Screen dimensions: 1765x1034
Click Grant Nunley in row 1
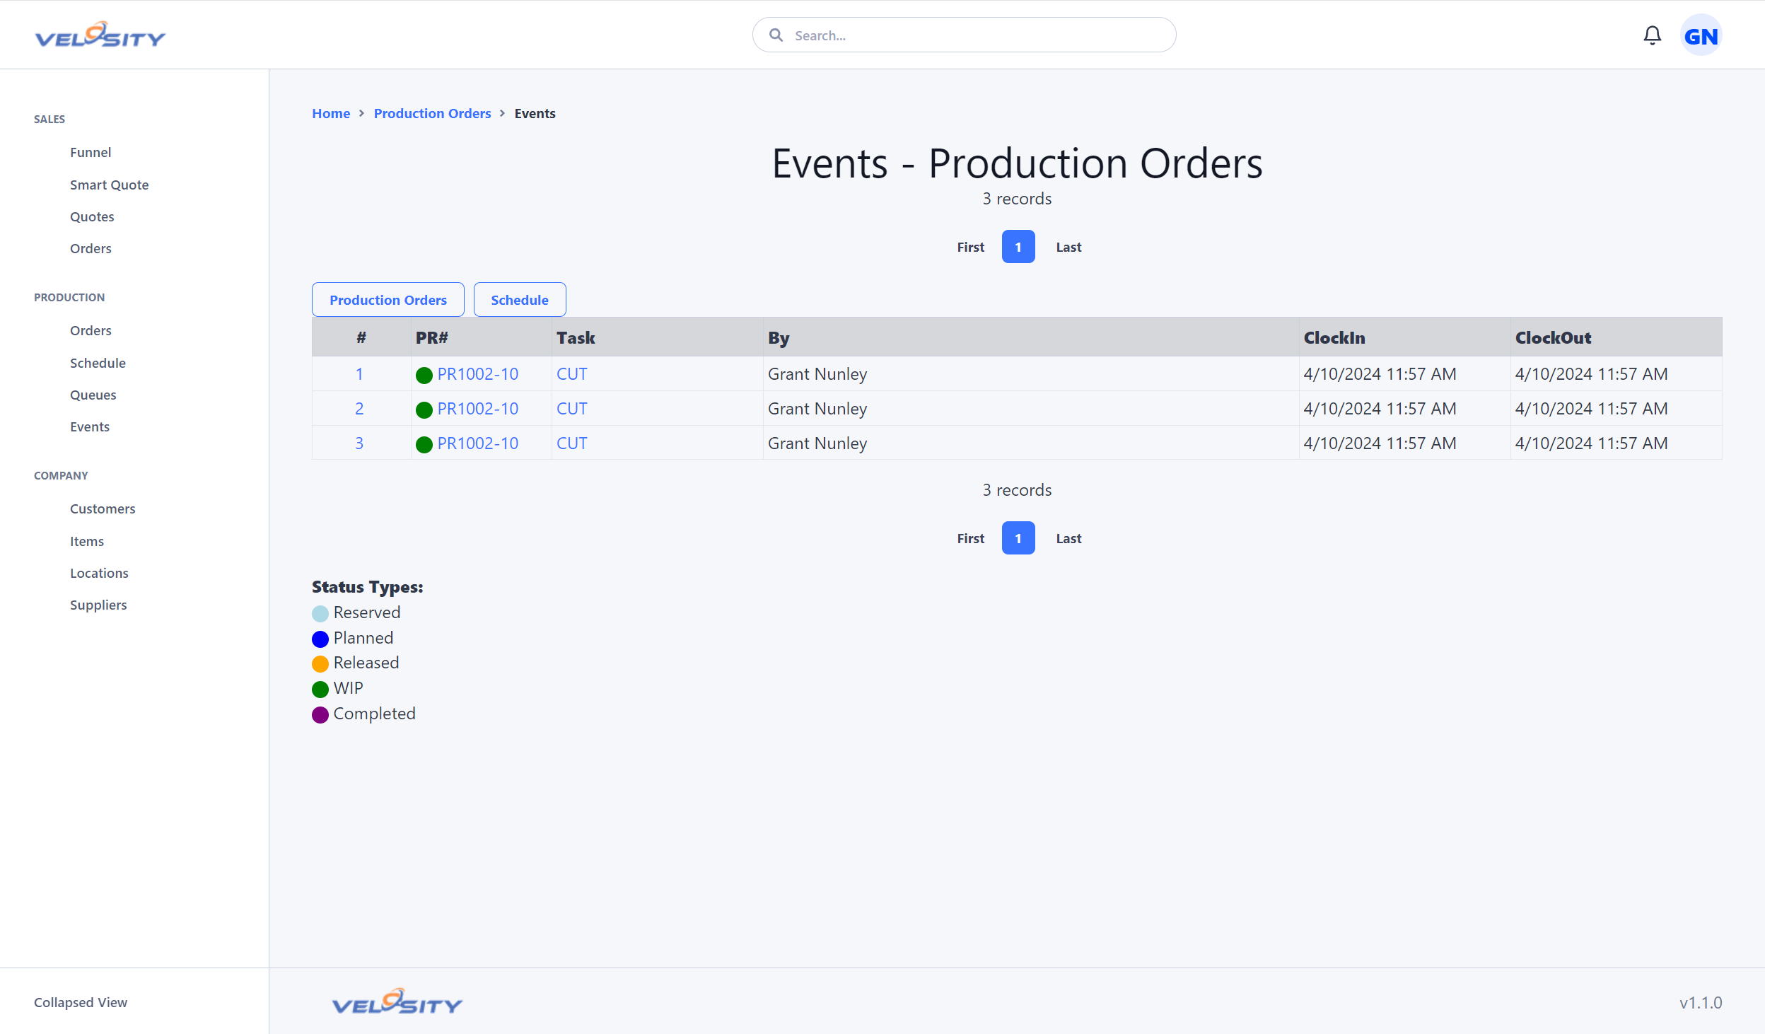coord(817,374)
